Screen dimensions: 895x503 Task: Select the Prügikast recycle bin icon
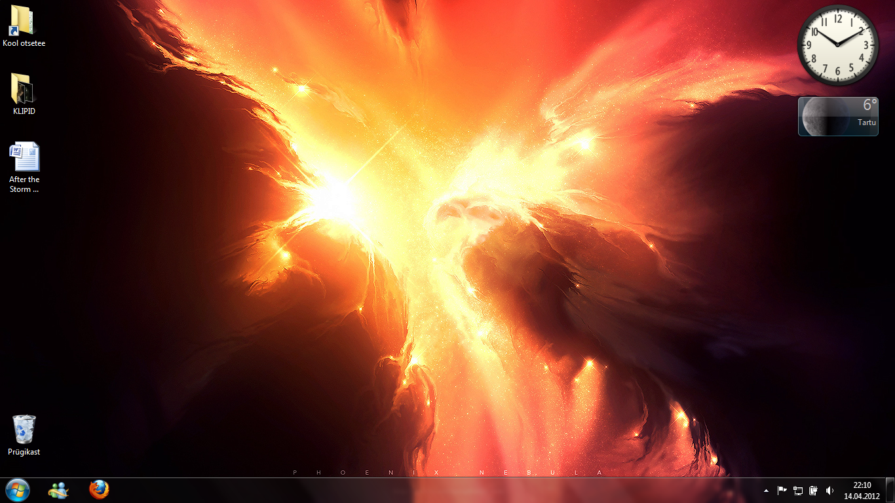pos(24,435)
